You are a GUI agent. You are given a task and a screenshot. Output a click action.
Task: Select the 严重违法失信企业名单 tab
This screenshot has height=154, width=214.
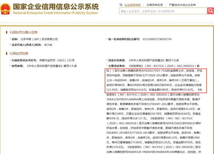pyautogui.click(x=182, y=5)
